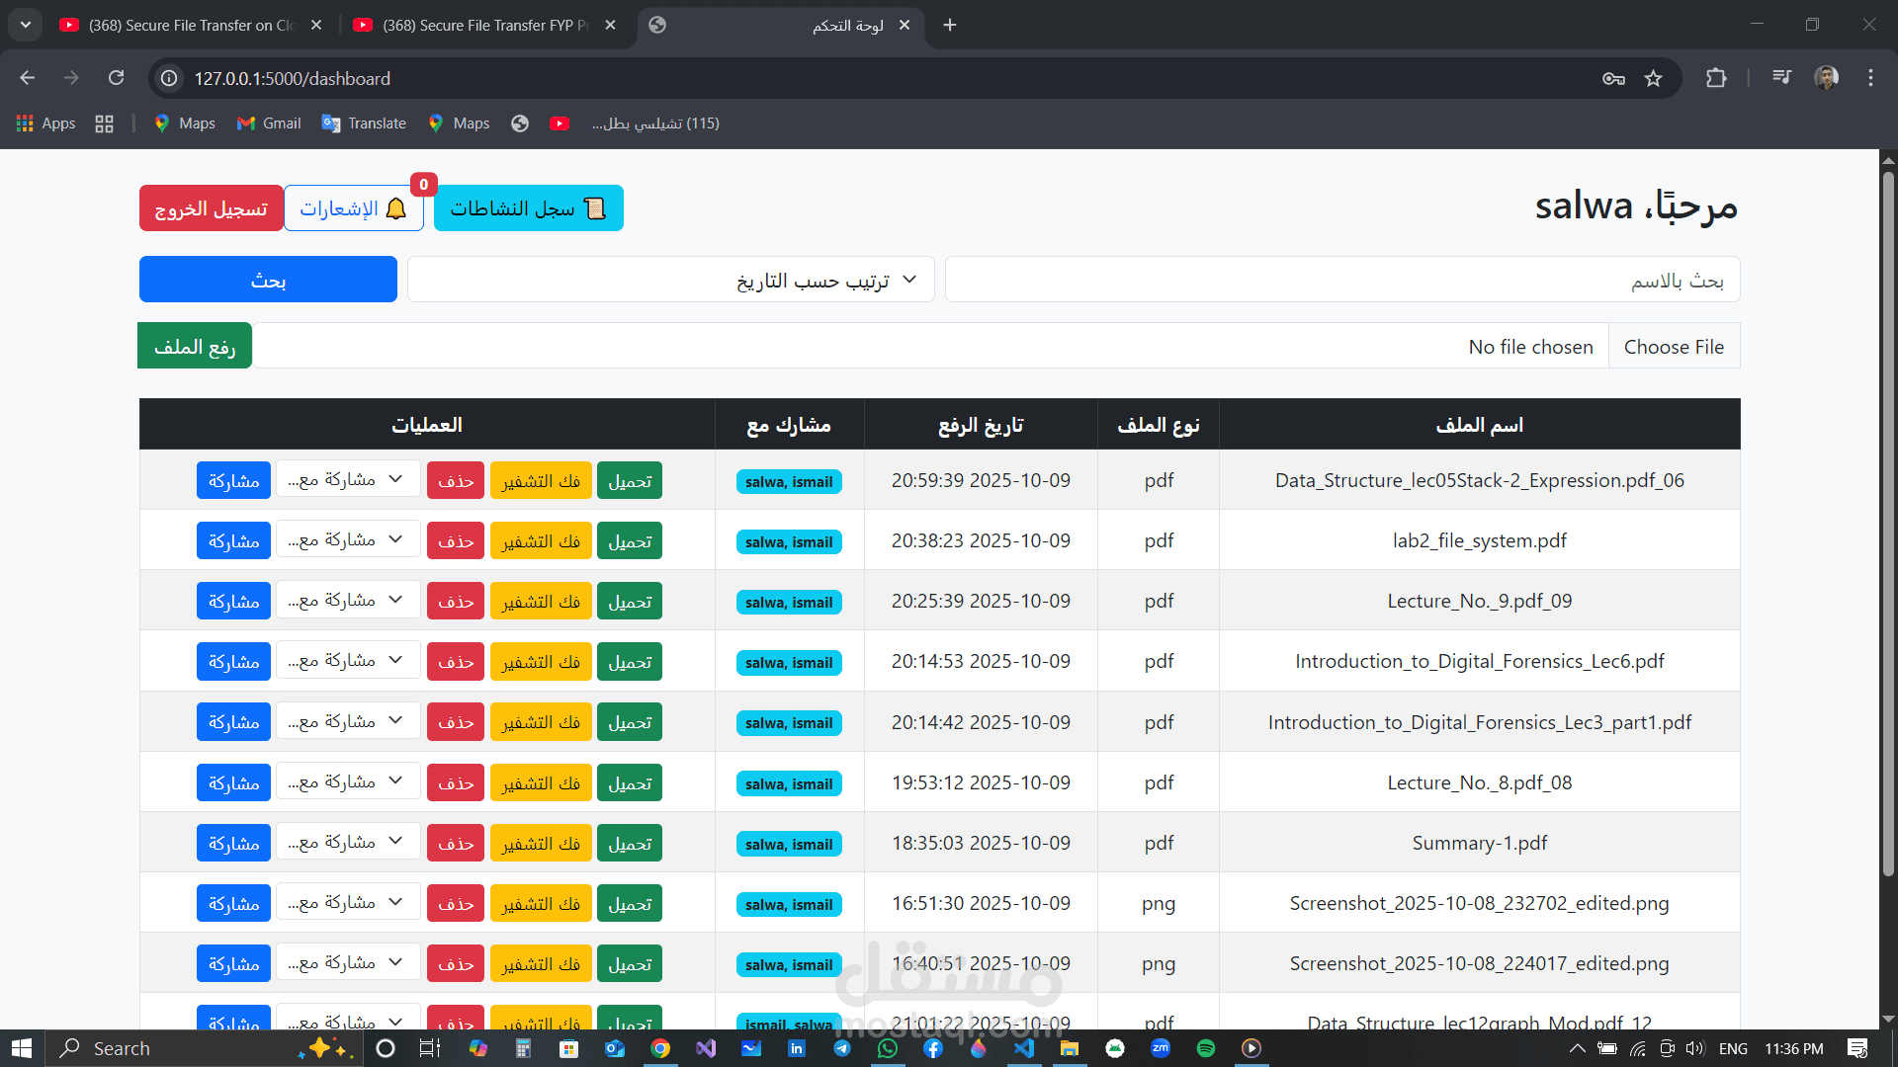The image size is (1898, 1067).
Task: Click the password key icon in address bar
Action: pos(1613,78)
